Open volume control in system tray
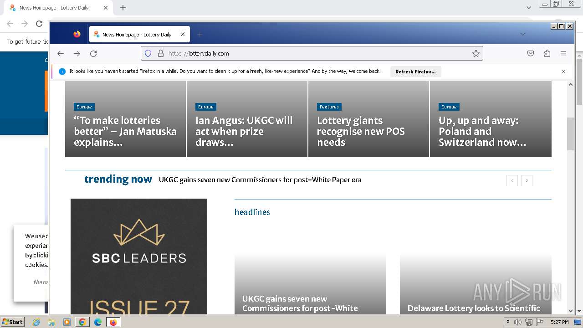This screenshot has height=328, width=583. (x=518, y=322)
